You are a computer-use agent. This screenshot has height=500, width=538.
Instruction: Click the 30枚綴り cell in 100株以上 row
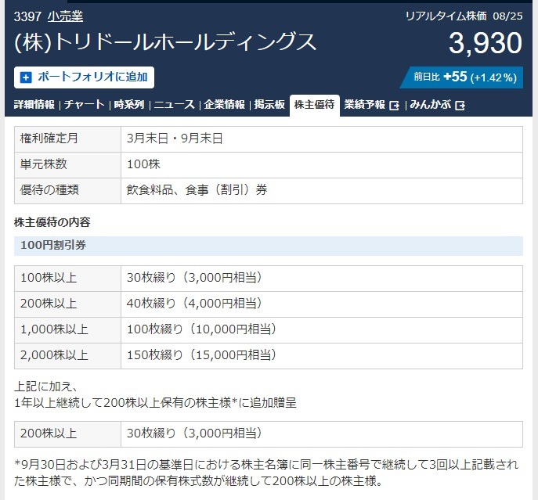pos(322,279)
